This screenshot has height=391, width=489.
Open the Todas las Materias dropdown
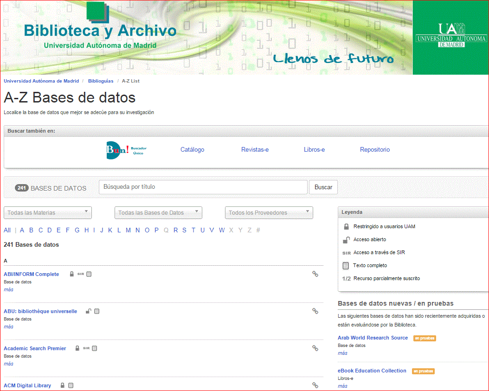pos(48,212)
